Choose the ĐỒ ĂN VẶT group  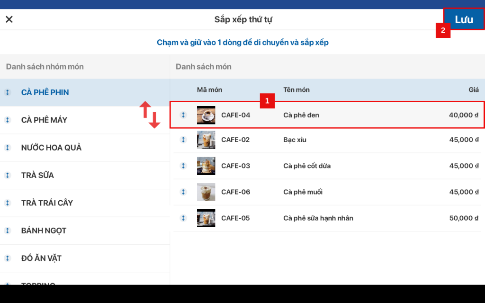tap(41, 258)
